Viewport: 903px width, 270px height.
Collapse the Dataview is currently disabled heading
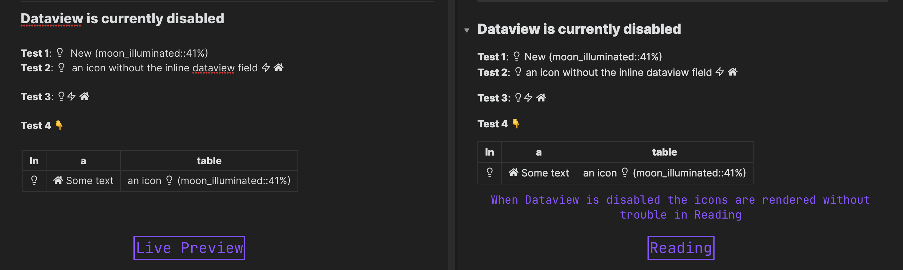pos(466,30)
